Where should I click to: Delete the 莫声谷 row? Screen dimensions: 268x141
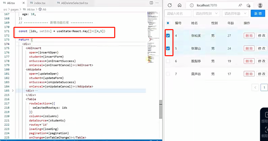coord(249,74)
